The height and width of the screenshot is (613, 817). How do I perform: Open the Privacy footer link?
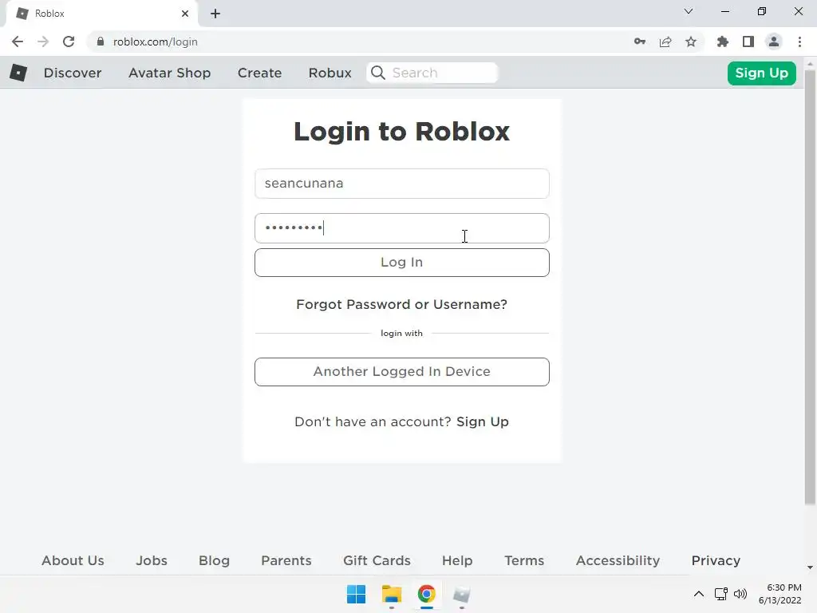coord(716,560)
